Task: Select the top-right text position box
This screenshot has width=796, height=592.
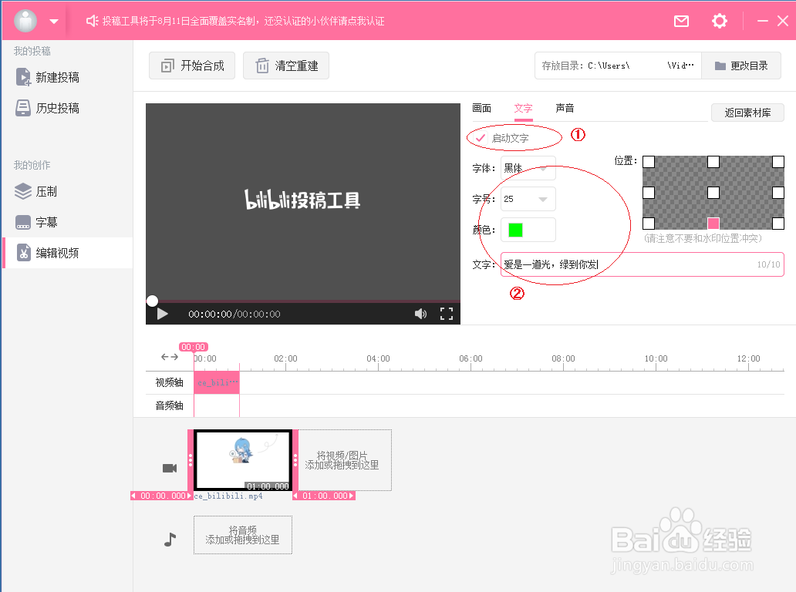Action: pos(778,162)
